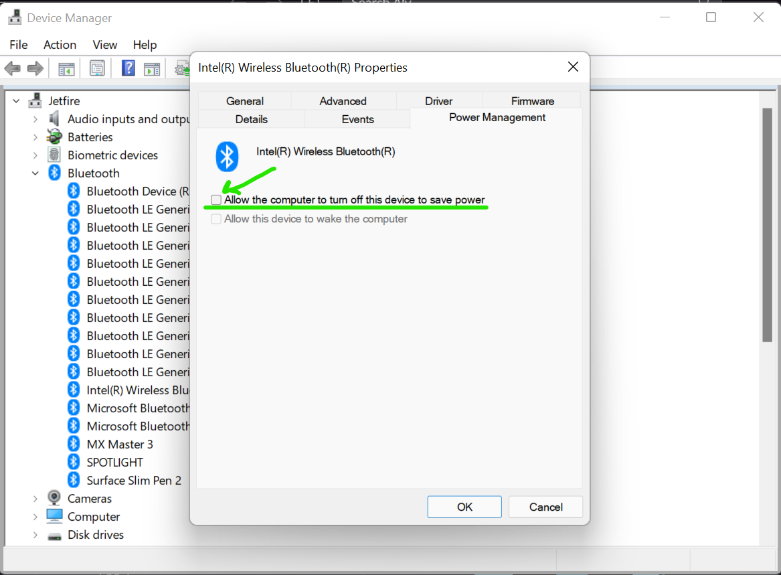Switch to the Events tab
The height and width of the screenshot is (575, 781).
(357, 119)
